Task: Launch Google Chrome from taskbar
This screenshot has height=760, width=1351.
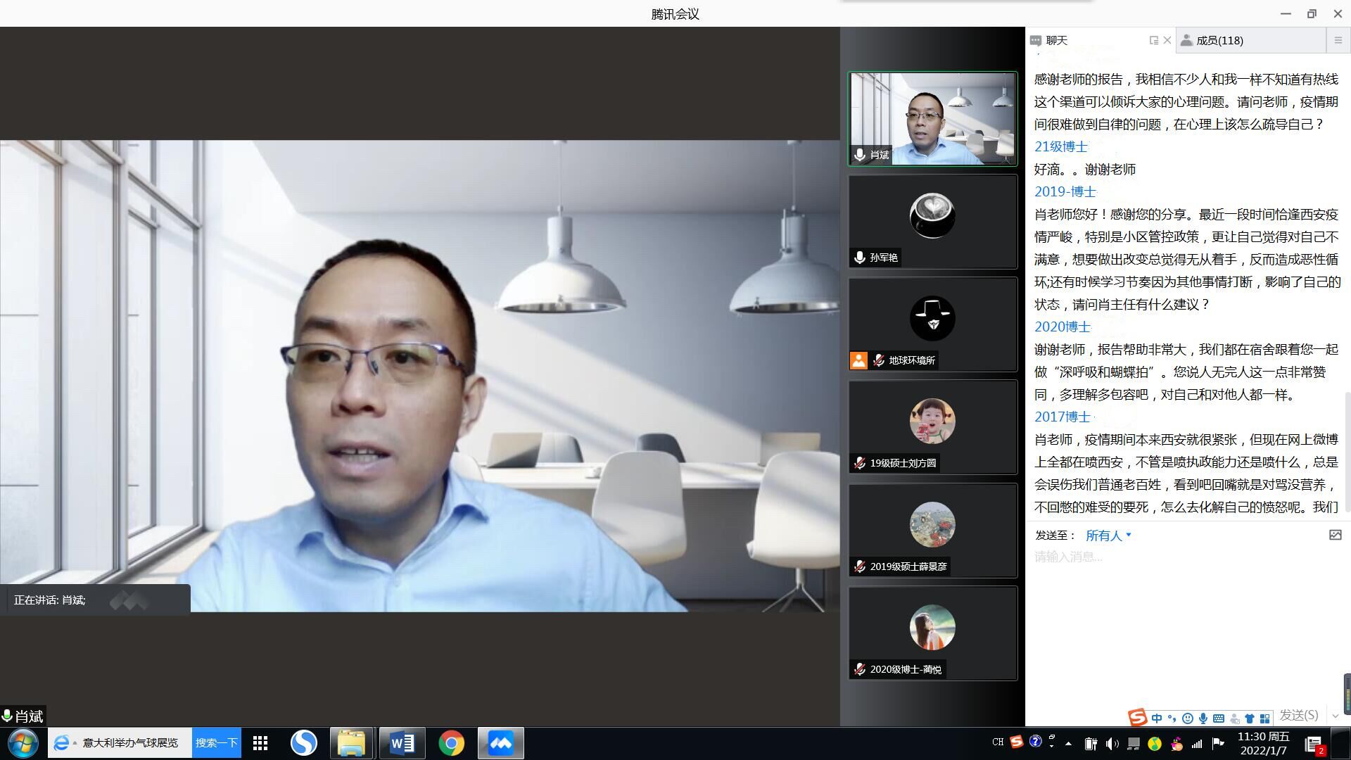Action: (x=451, y=743)
